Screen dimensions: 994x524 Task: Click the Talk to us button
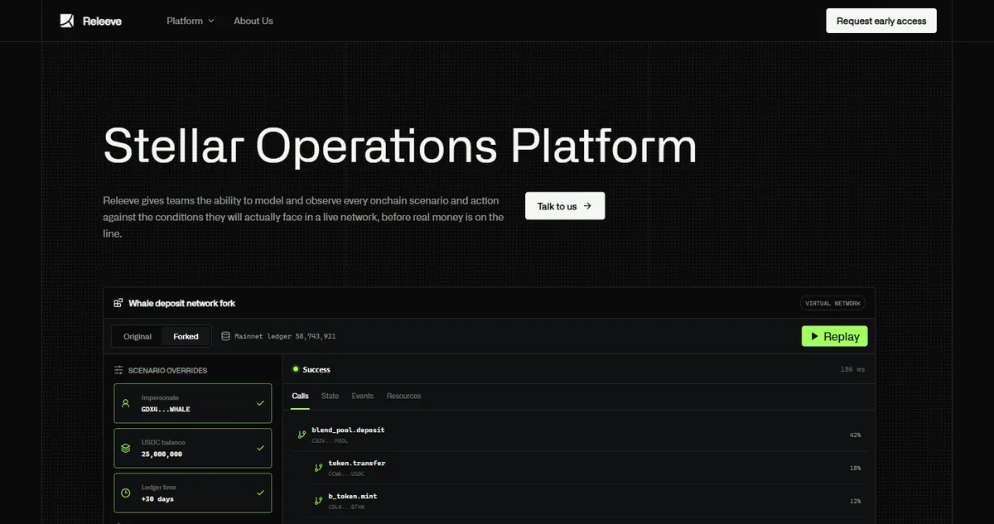tap(565, 206)
